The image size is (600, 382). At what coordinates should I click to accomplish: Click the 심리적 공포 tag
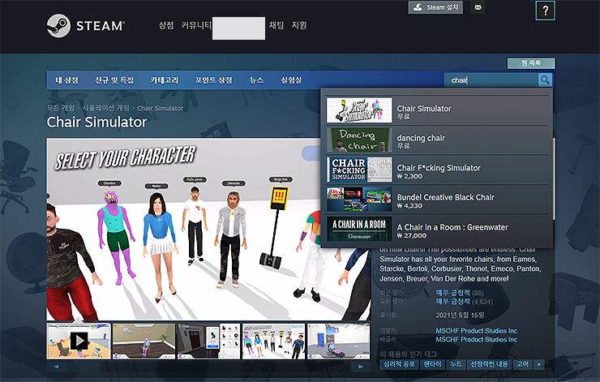(x=399, y=364)
